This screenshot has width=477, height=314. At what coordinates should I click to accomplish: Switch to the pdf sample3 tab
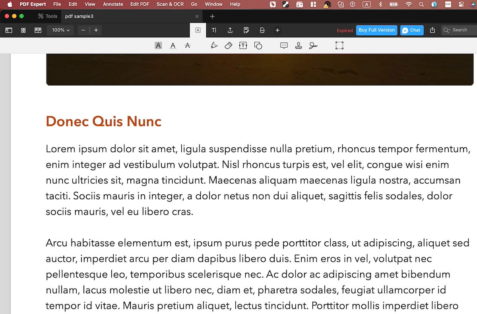coord(79,16)
